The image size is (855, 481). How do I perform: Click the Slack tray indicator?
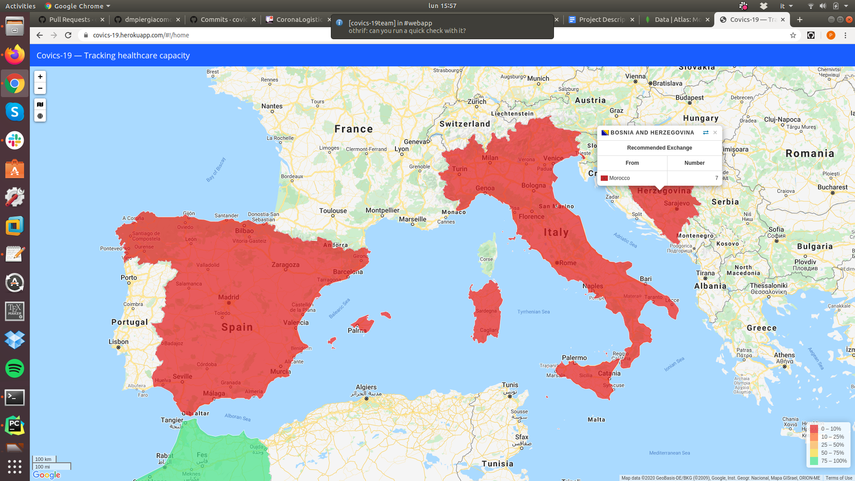coord(743,6)
